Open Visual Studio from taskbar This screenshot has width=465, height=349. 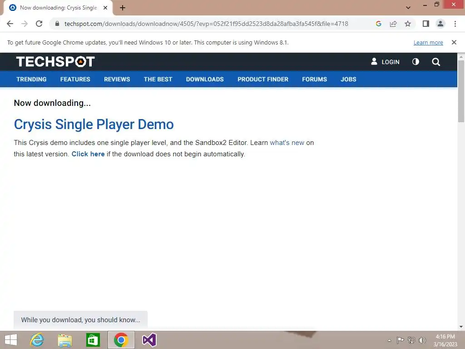tap(149, 340)
